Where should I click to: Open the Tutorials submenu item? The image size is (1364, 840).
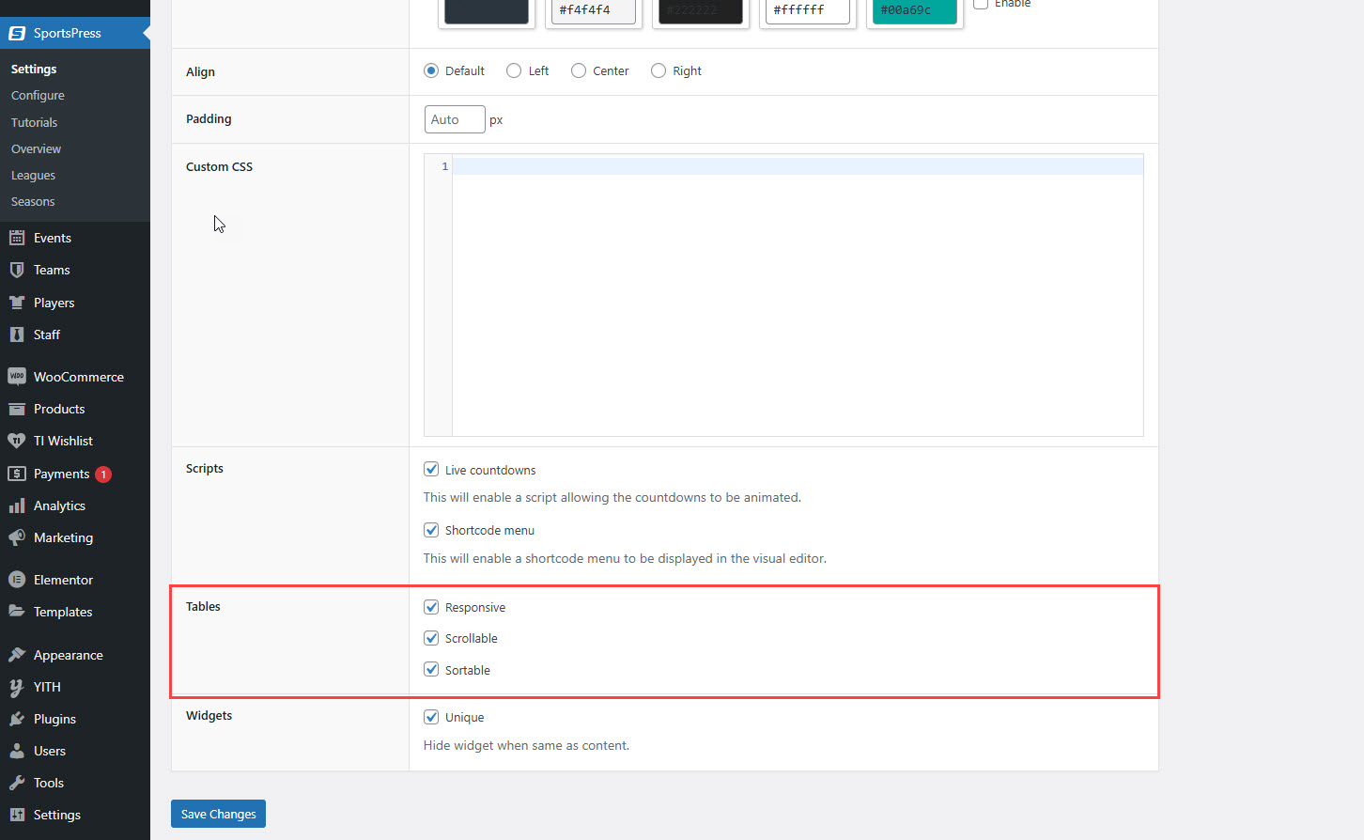tap(34, 122)
